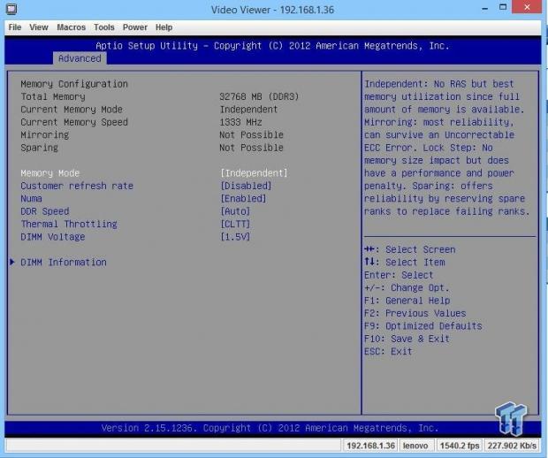Open the Tools menu
Viewport: 548px width, 458px height.
click(x=103, y=27)
